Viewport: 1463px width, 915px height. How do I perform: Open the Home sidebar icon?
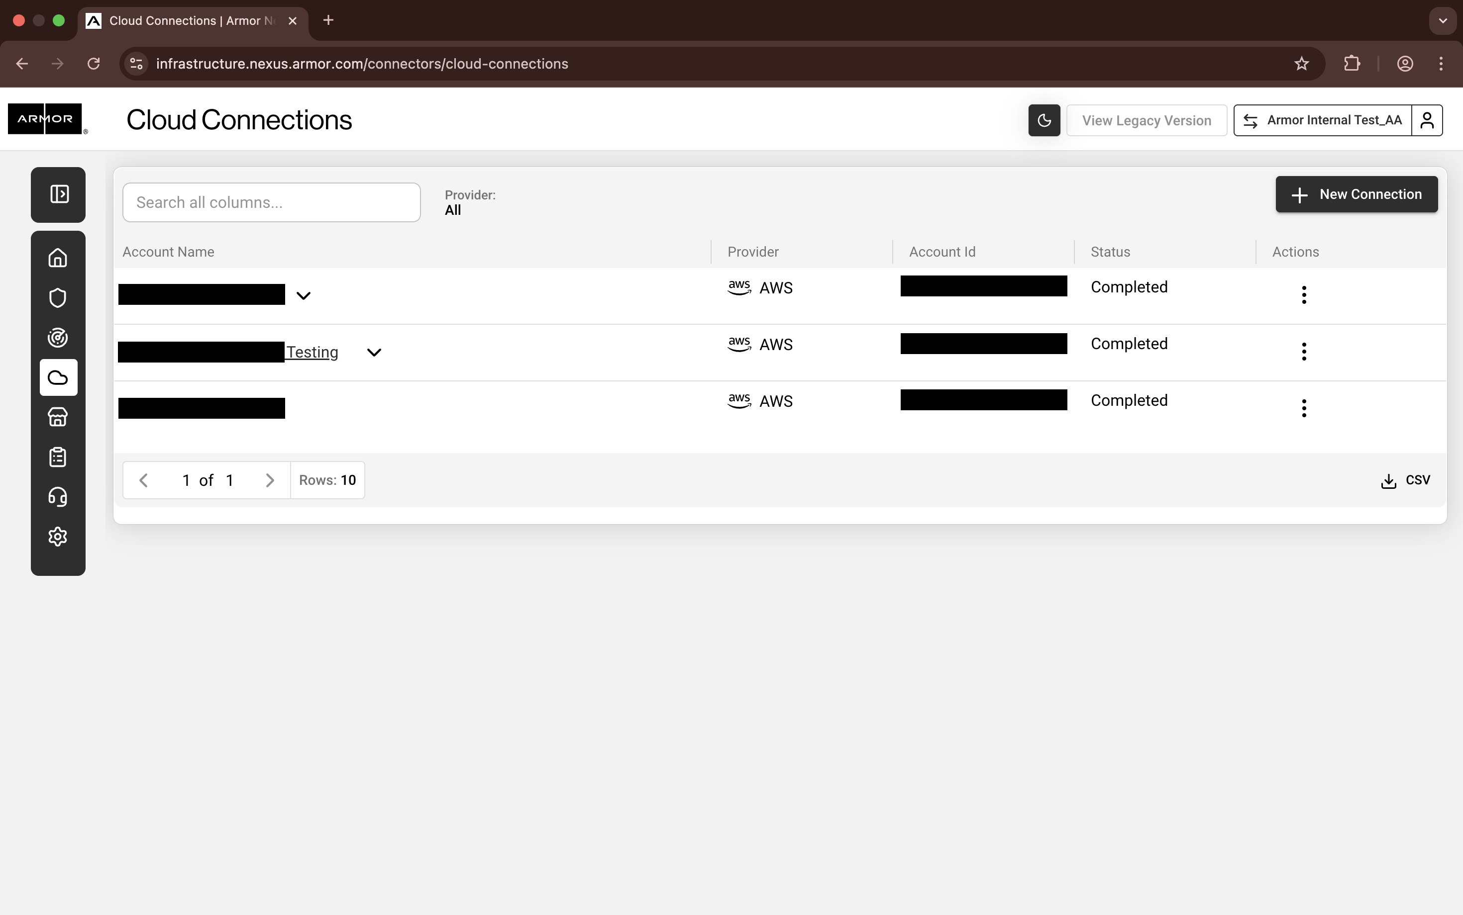[58, 258]
